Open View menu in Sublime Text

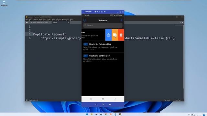point(45,20)
